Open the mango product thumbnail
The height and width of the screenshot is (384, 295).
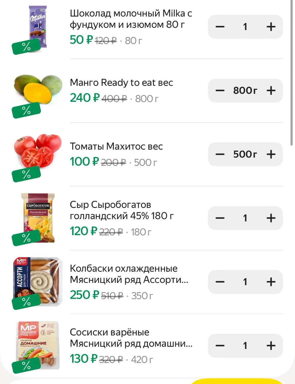click(x=38, y=91)
